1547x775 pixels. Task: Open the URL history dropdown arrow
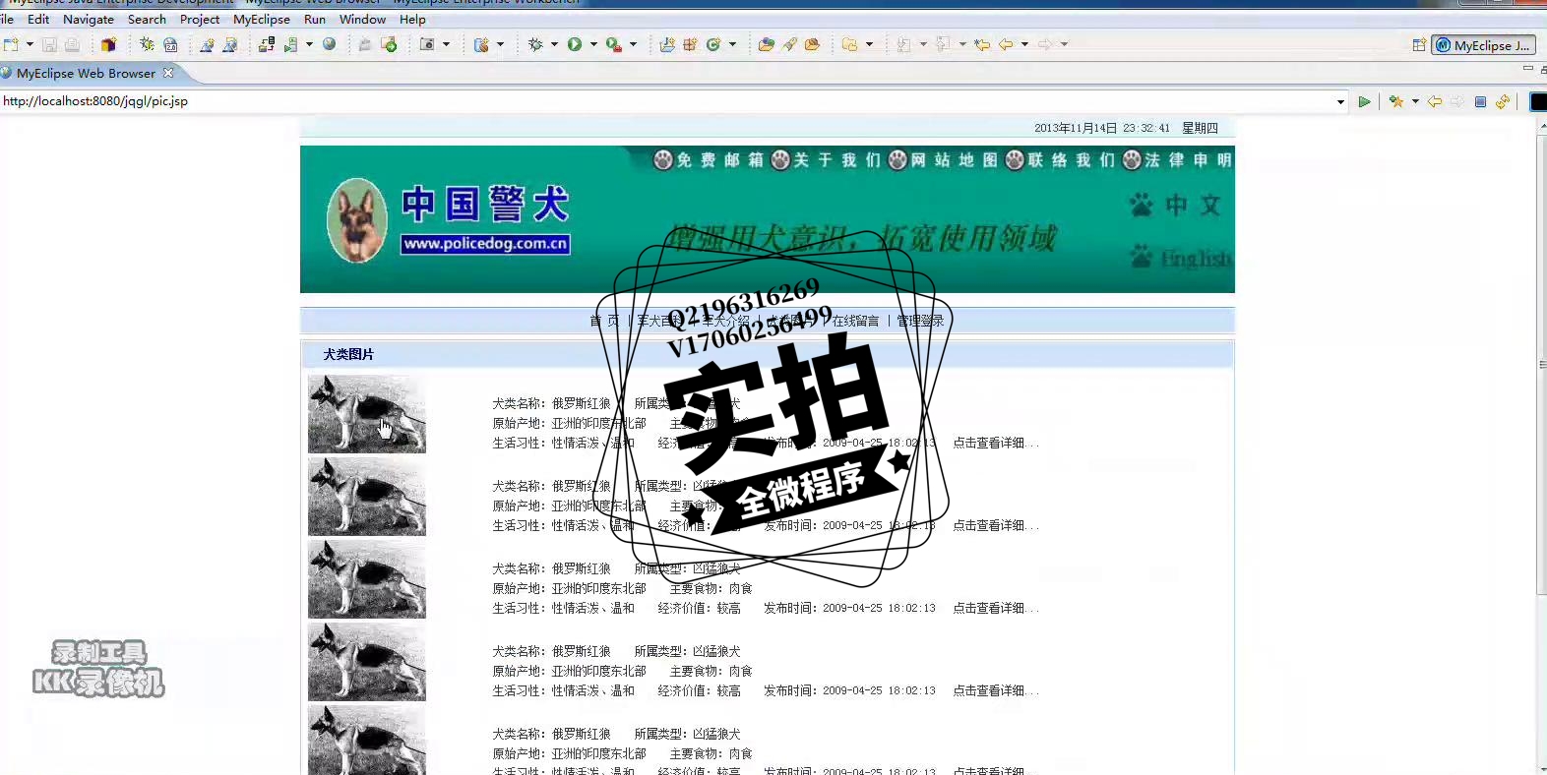(x=1340, y=101)
